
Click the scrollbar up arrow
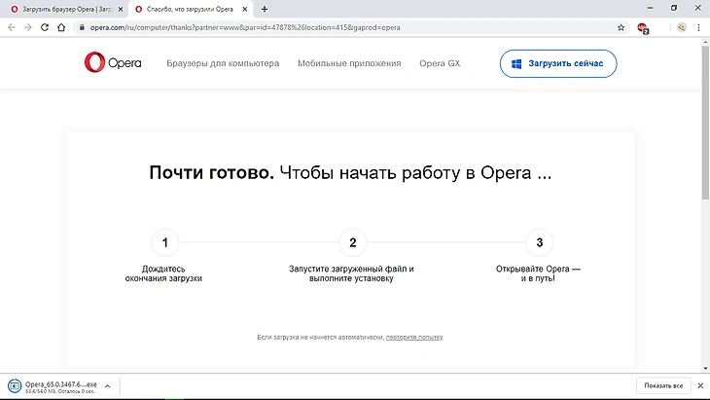(705, 42)
